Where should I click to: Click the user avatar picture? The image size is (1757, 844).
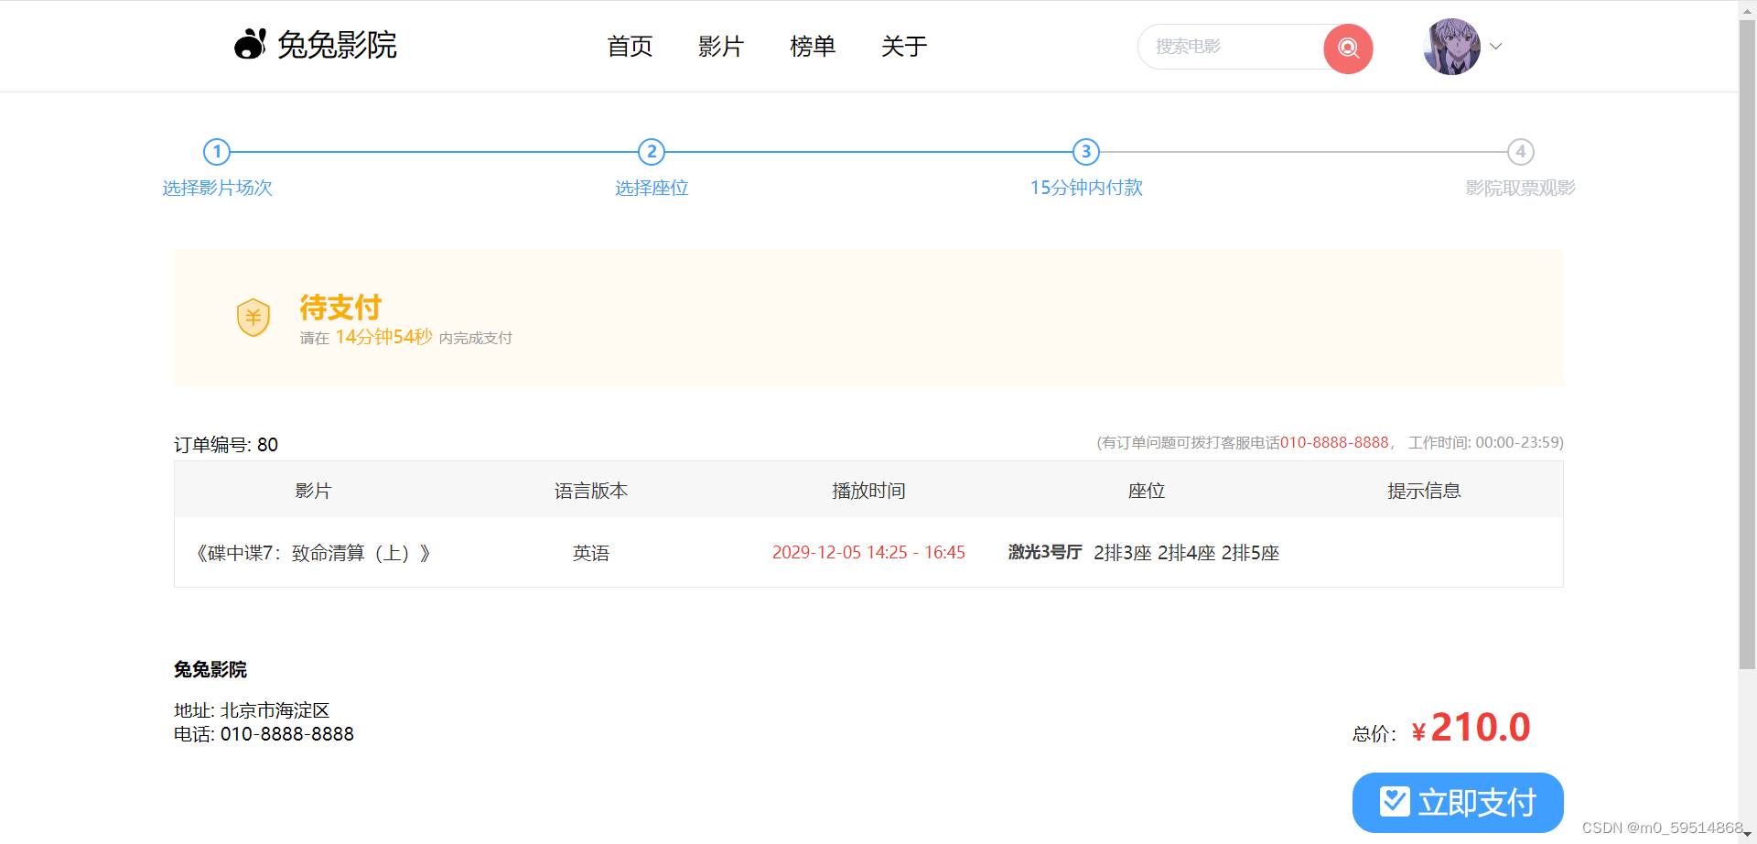pyautogui.click(x=1451, y=46)
